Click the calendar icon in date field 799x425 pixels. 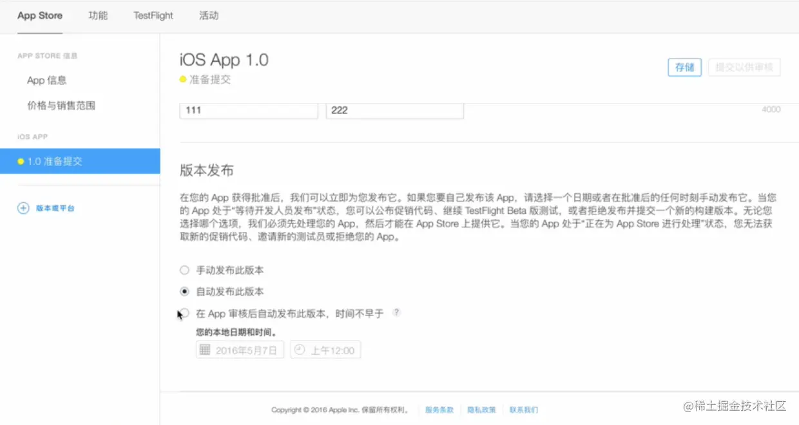pos(205,350)
